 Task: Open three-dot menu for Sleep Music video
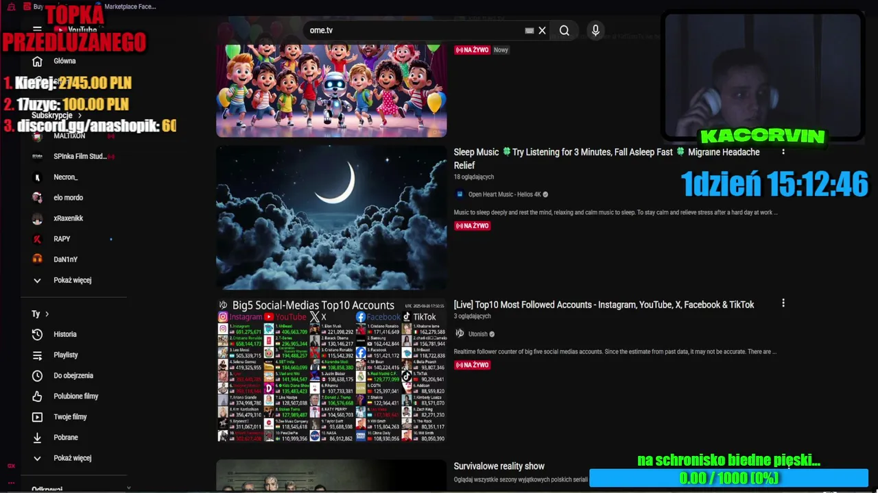point(783,151)
